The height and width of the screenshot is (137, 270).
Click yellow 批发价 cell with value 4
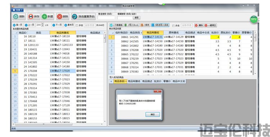pyautogui.click(x=215, y=37)
